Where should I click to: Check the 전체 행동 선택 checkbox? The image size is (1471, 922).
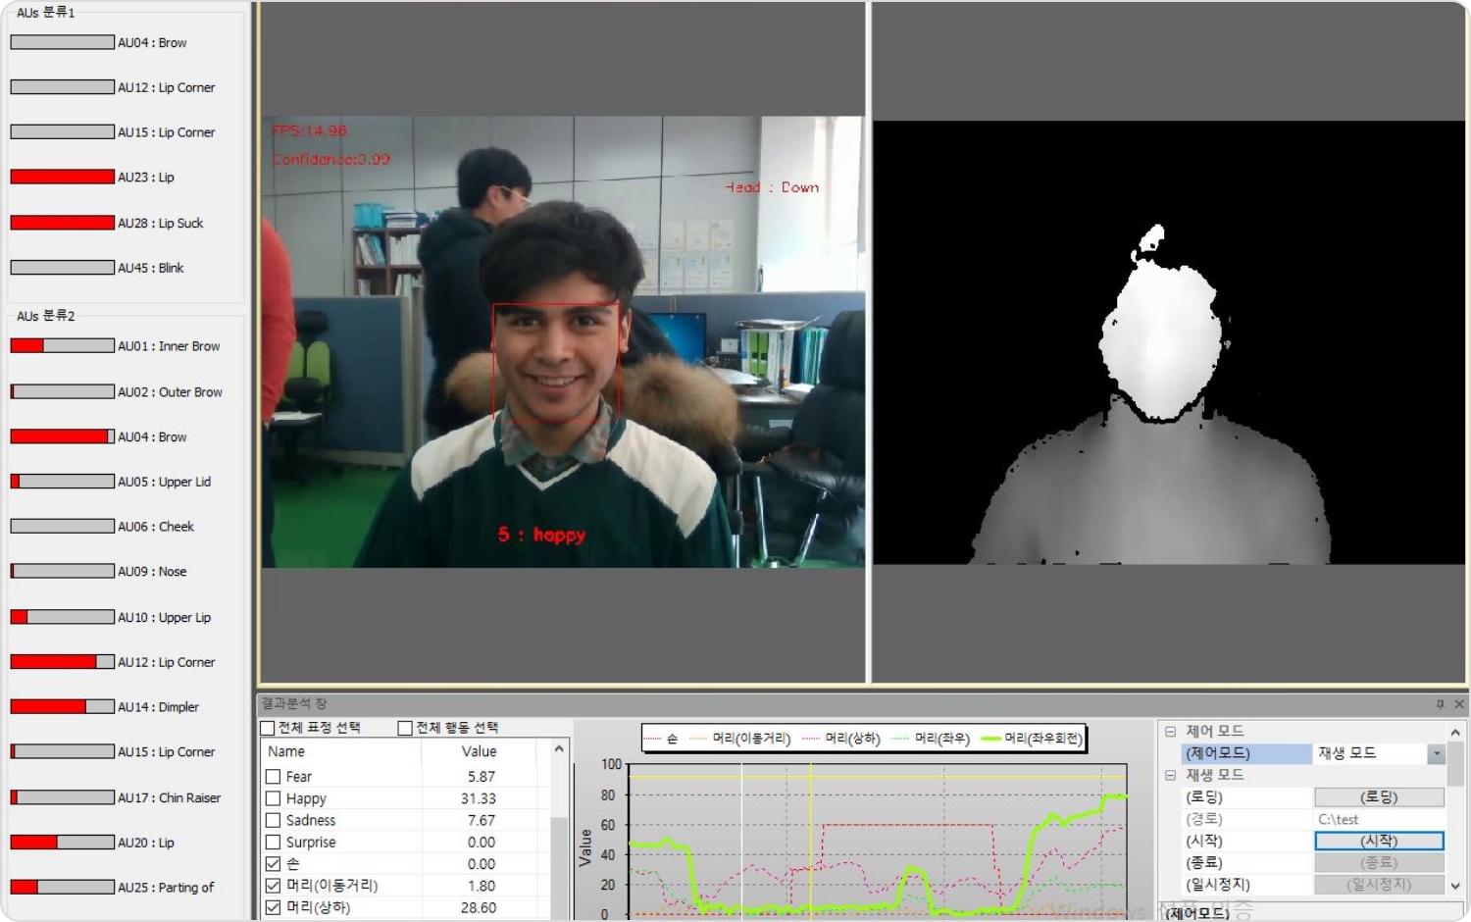click(x=405, y=728)
